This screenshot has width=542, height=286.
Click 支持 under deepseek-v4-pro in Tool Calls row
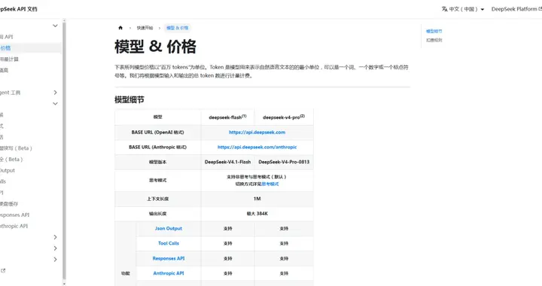pos(284,244)
